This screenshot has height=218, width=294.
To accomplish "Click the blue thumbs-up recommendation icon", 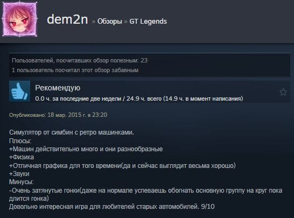I will 20,92.
